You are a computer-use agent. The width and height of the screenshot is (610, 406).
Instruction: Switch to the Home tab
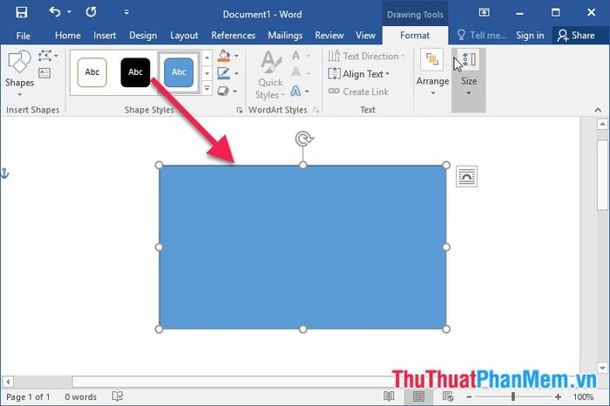(68, 36)
